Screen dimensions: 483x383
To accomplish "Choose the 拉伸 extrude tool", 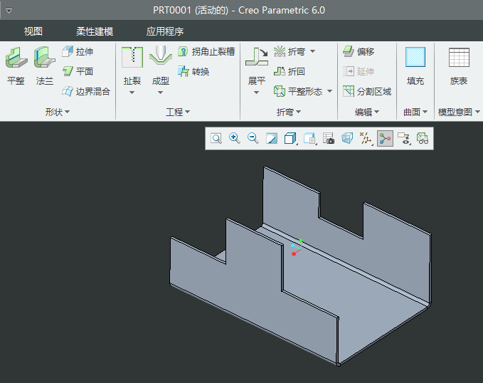I will pos(78,51).
